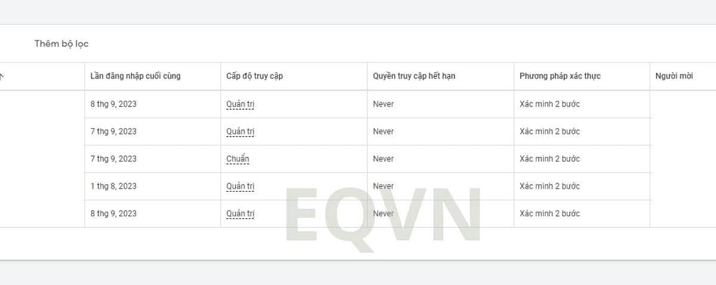716x285 pixels.
Task: Click the sort arrow icon in the leftmost column header
Action: point(2,76)
